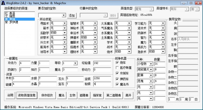The width and height of the screenshot is (203, 110).
Task: Click the 魔法 points input field
Action: 70,70
